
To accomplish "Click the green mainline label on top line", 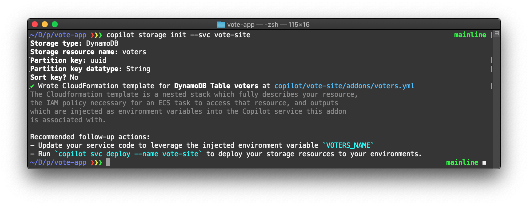I will [x=470, y=35].
